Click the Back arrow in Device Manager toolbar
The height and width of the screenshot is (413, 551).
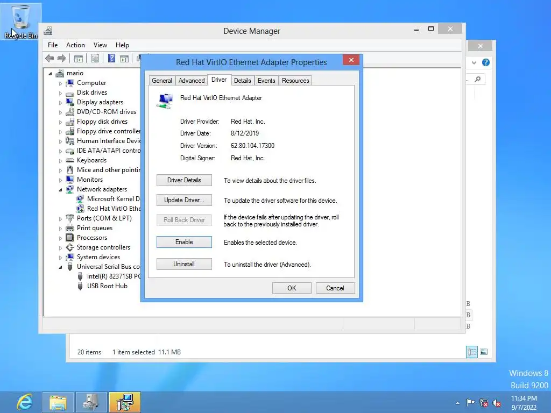tap(50, 58)
